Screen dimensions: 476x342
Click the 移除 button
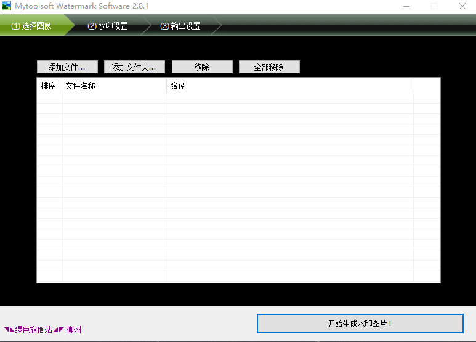202,67
